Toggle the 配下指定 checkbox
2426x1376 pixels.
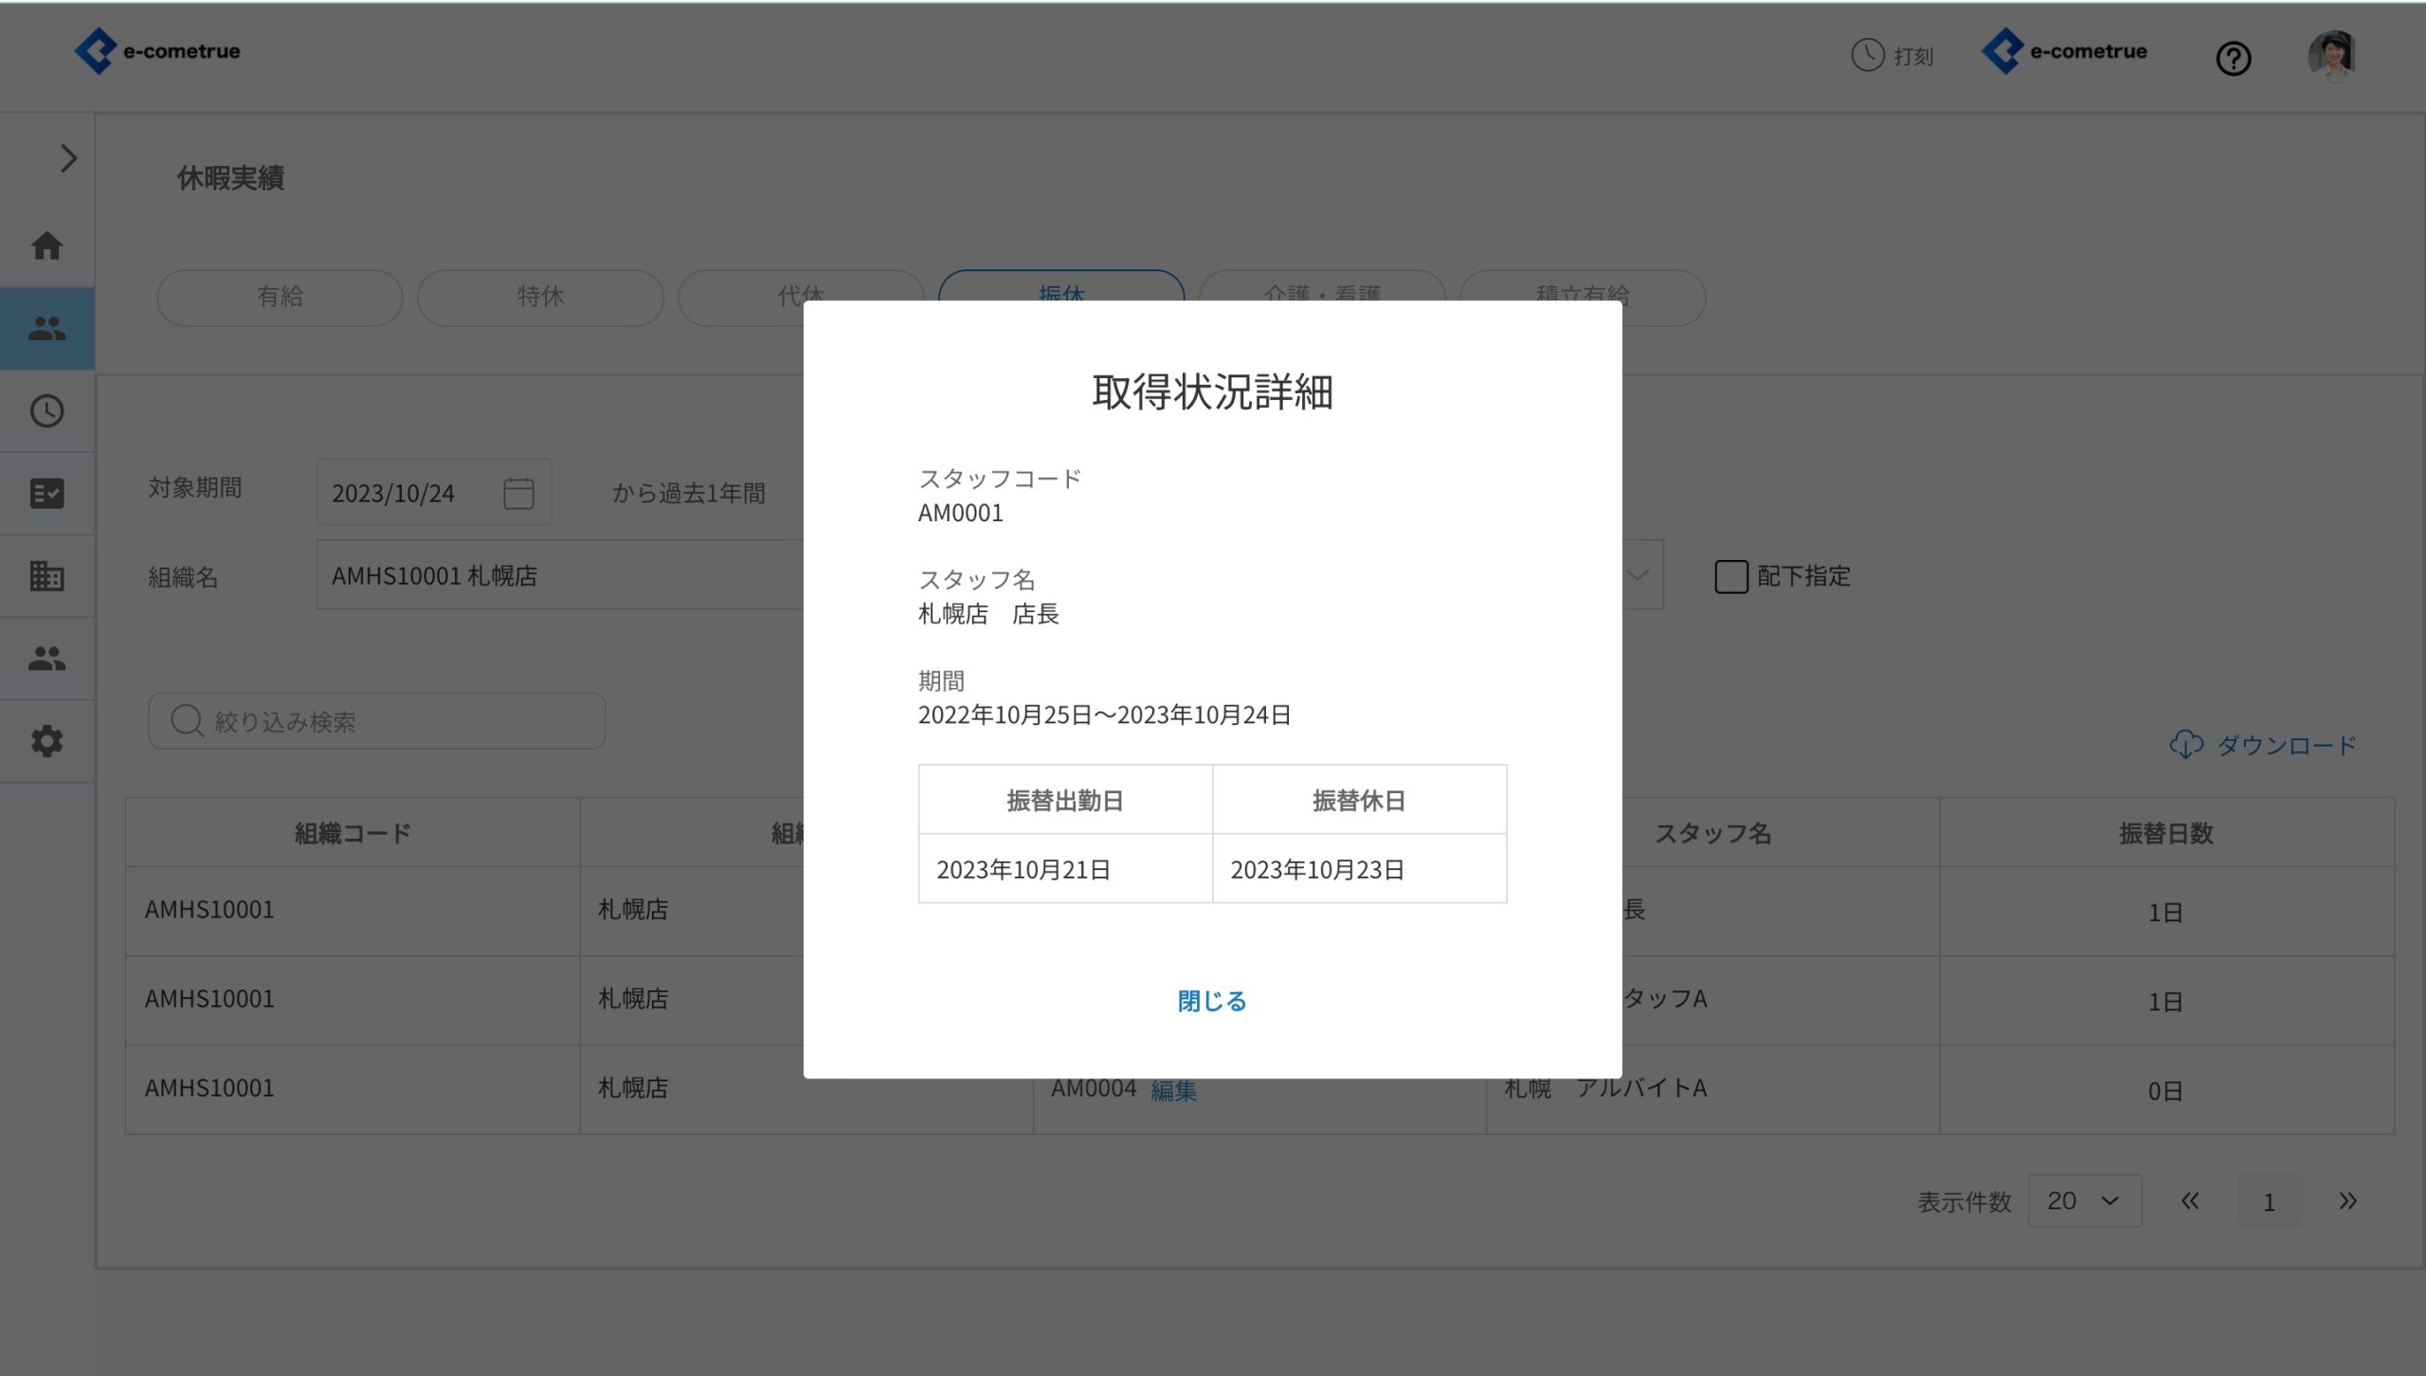(1730, 576)
